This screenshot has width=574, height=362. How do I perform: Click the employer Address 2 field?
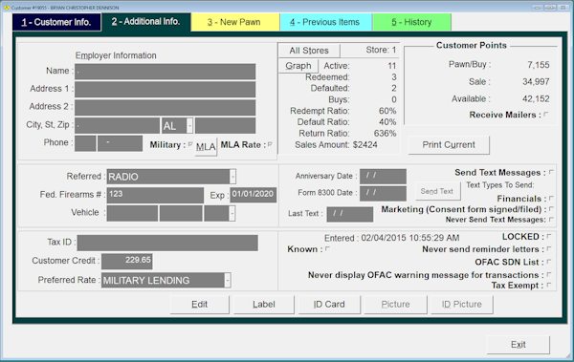(166, 108)
